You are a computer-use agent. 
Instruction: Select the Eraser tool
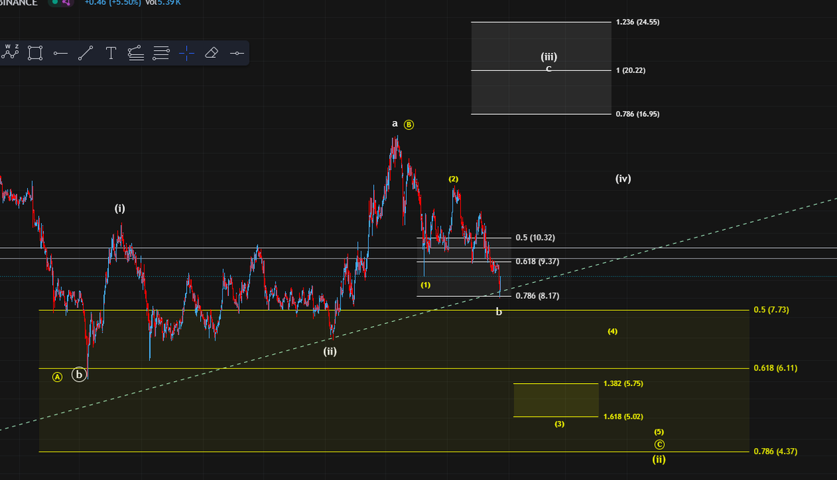coord(212,53)
